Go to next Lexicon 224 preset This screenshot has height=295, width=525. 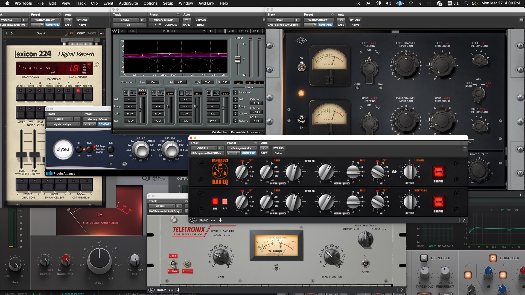pyautogui.click(x=11, y=33)
